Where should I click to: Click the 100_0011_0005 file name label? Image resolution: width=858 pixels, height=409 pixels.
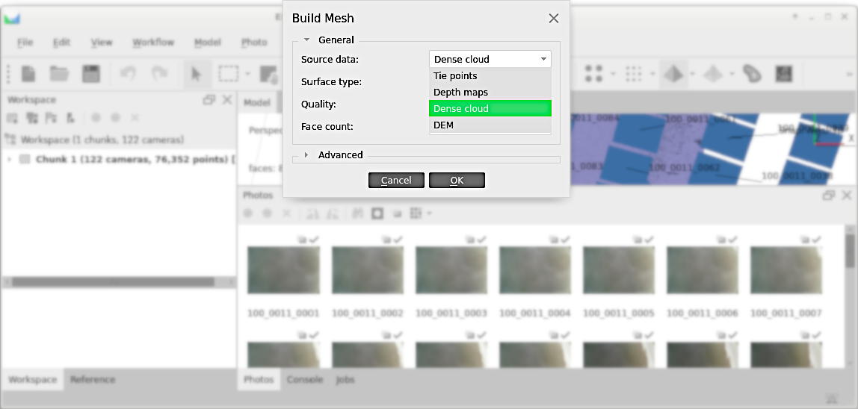pyautogui.click(x=618, y=314)
